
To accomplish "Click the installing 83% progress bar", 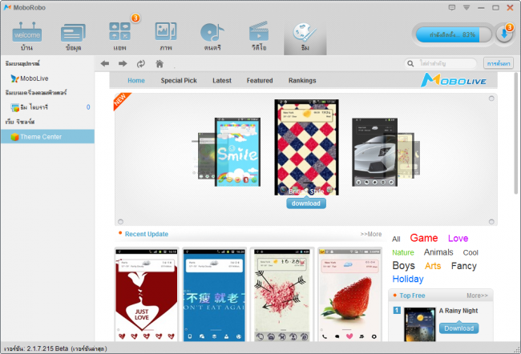I will 454,34.
